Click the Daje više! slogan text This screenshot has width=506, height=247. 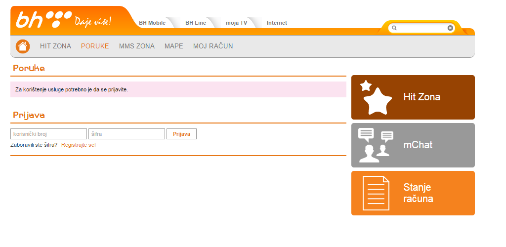coord(93,21)
